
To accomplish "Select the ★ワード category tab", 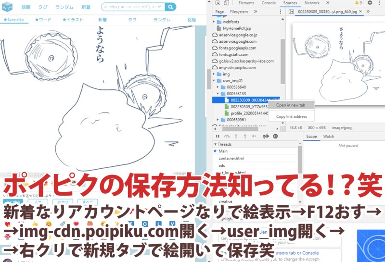I will pyautogui.click(x=43, y=20).
